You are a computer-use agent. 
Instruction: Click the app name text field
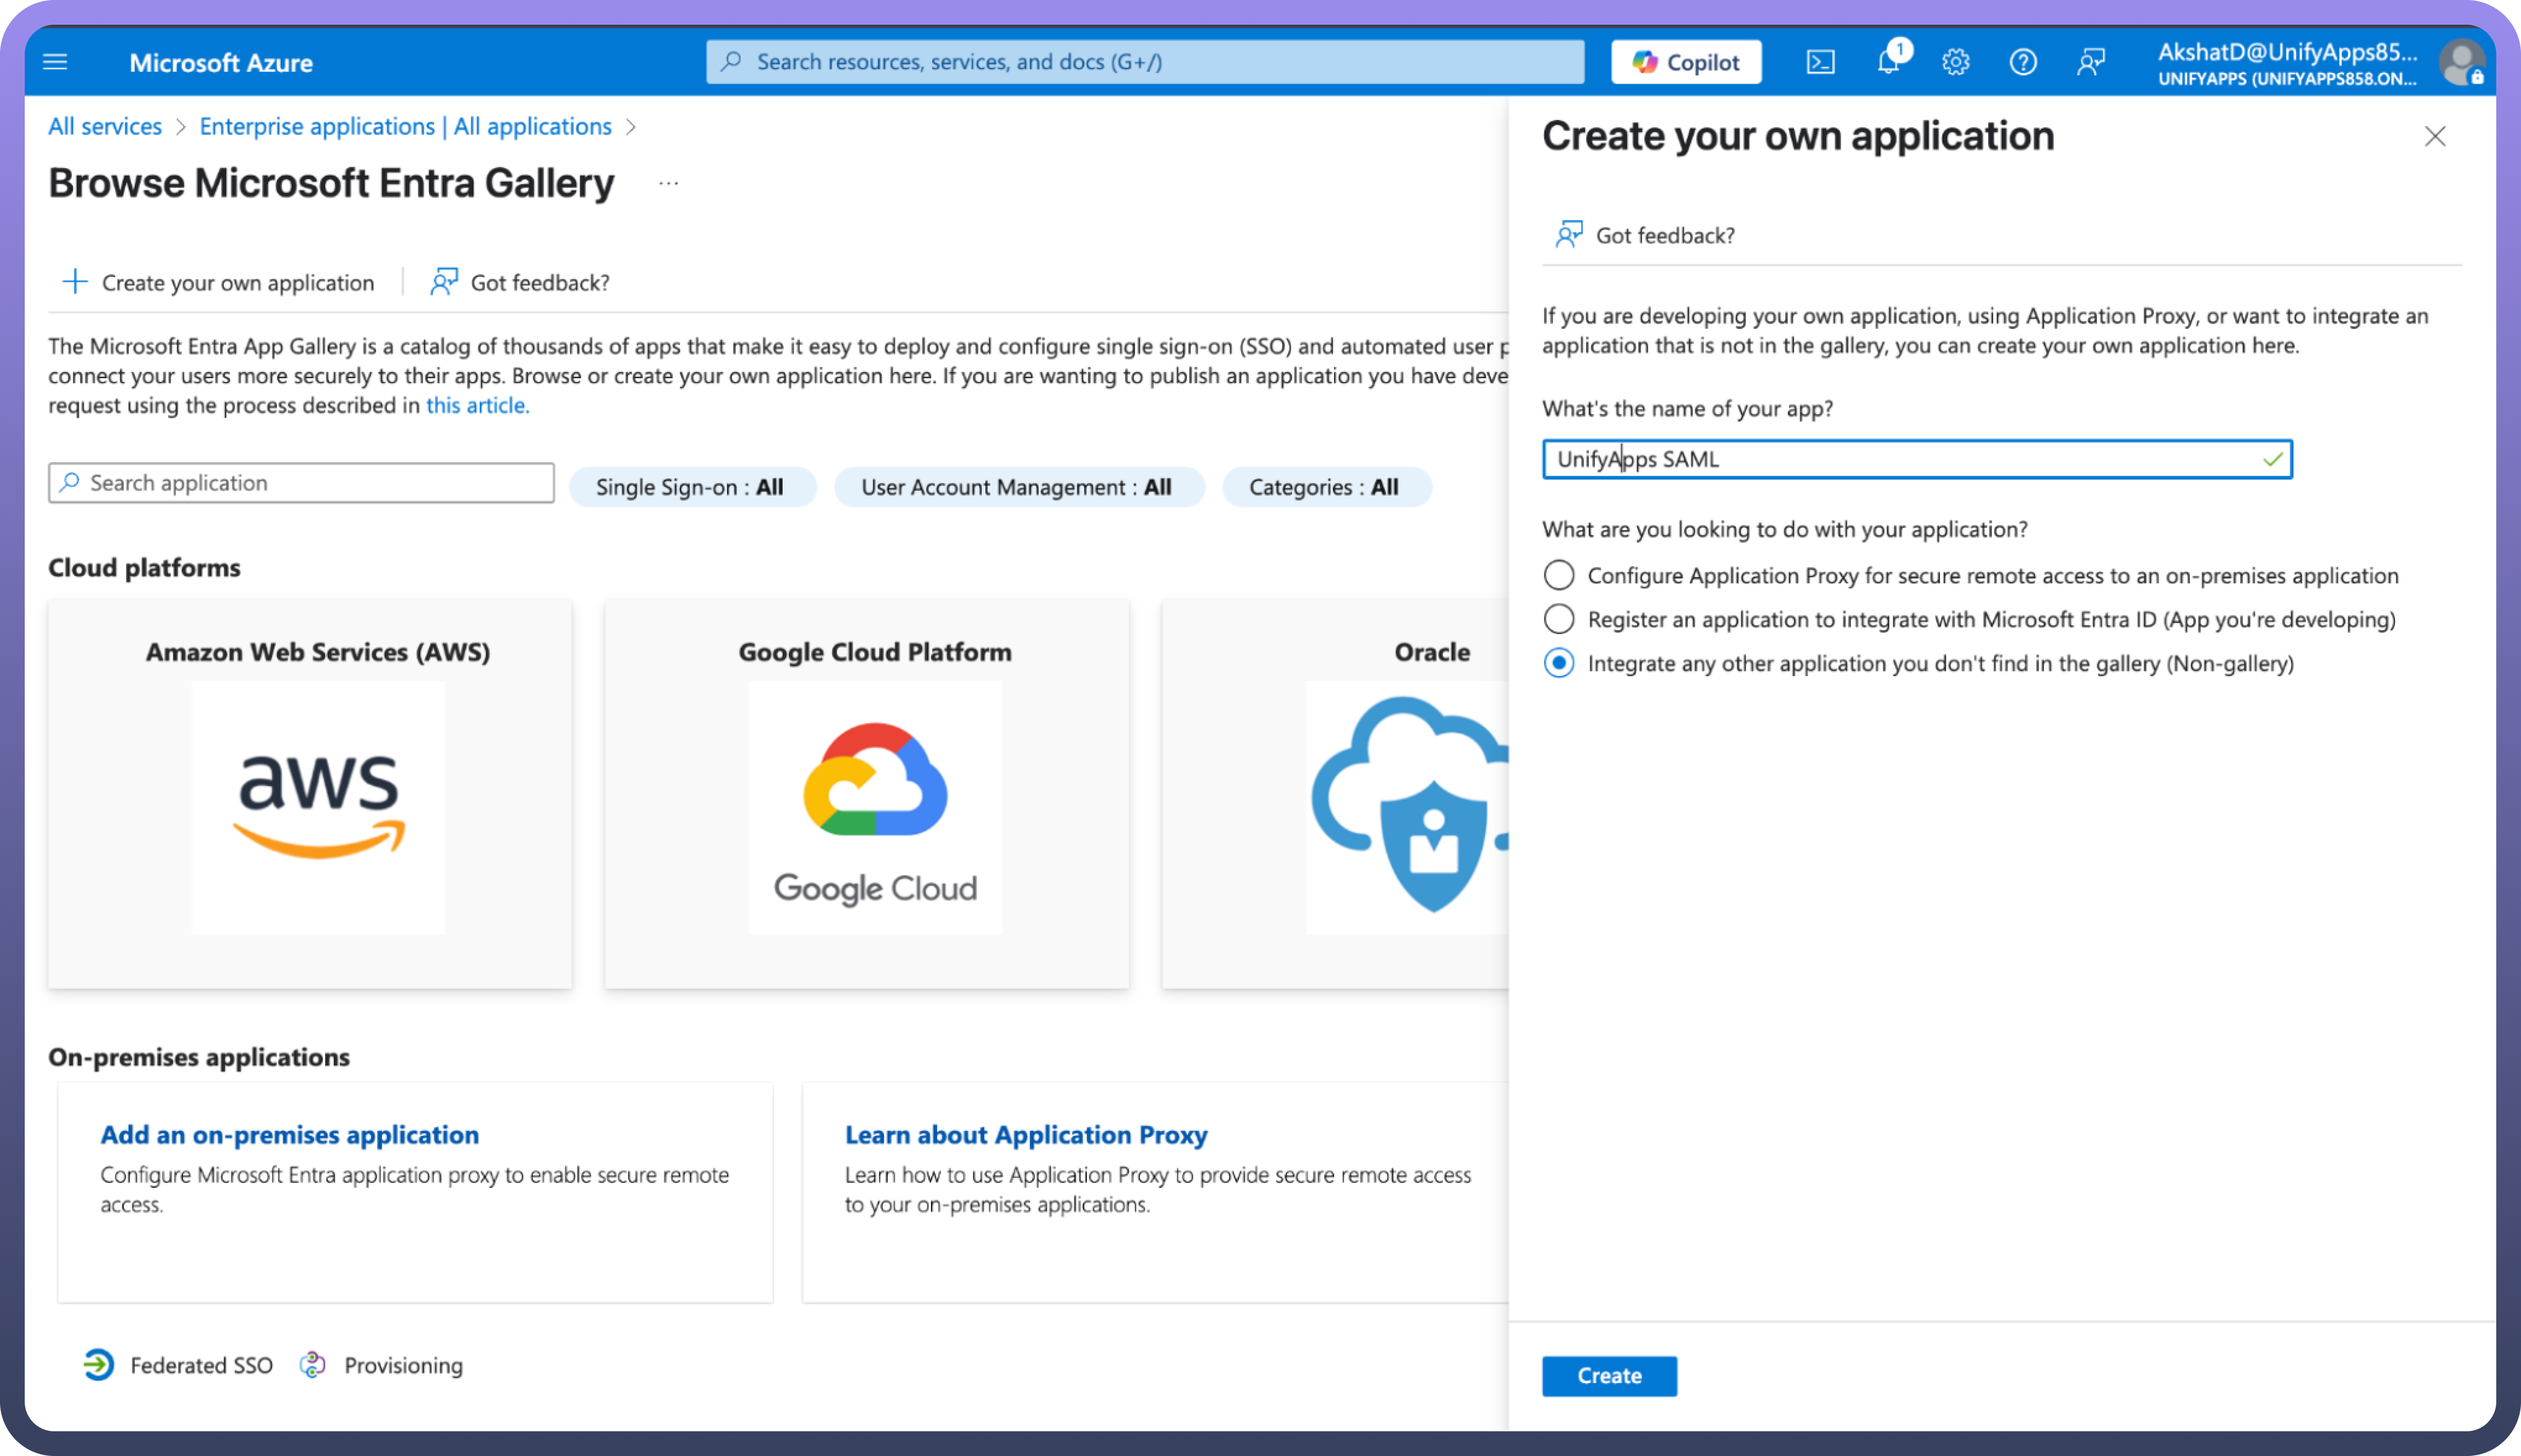tap(1900, 459)
